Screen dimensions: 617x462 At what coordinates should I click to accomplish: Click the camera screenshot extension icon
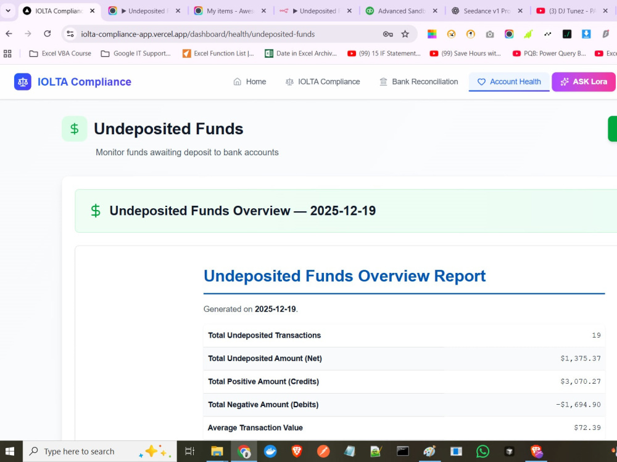[490, 34]
